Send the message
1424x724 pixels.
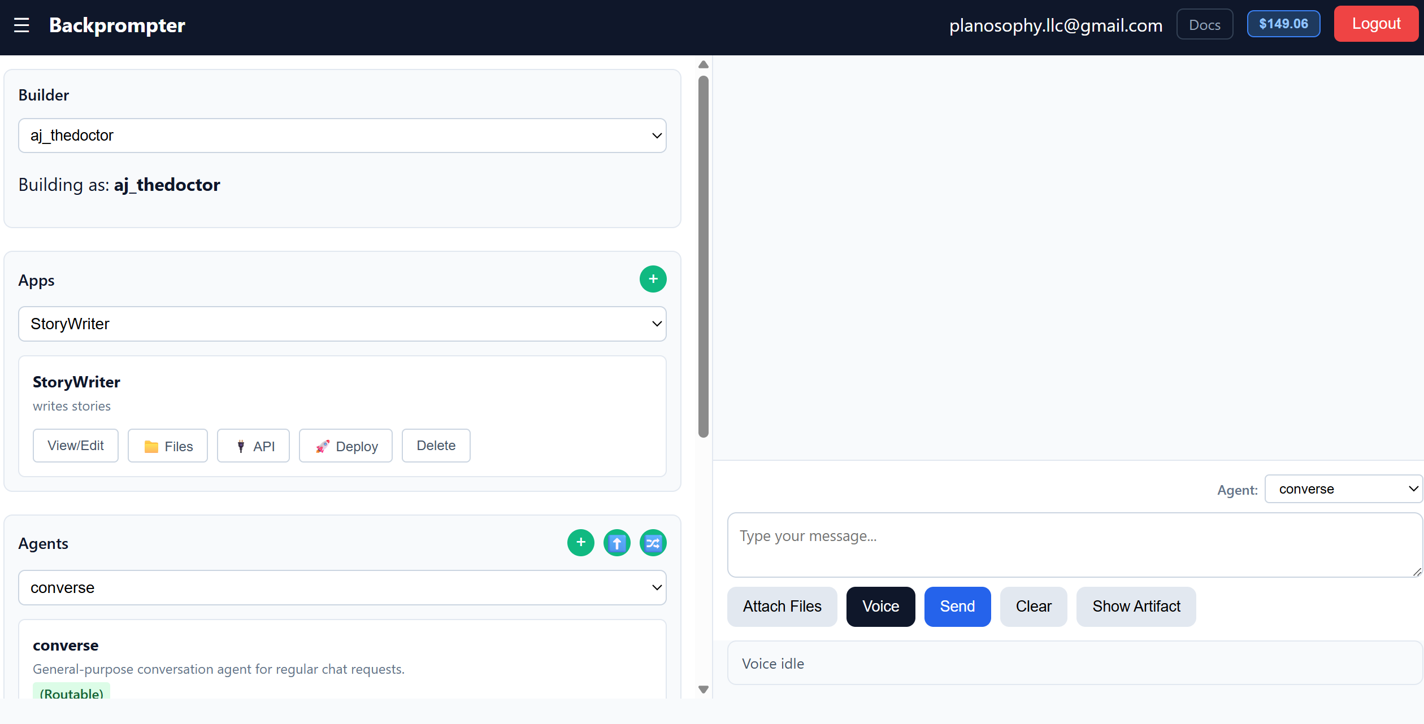coord(957,607)
